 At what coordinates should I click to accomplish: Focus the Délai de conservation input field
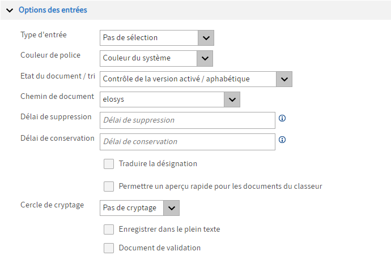point(188,142)
